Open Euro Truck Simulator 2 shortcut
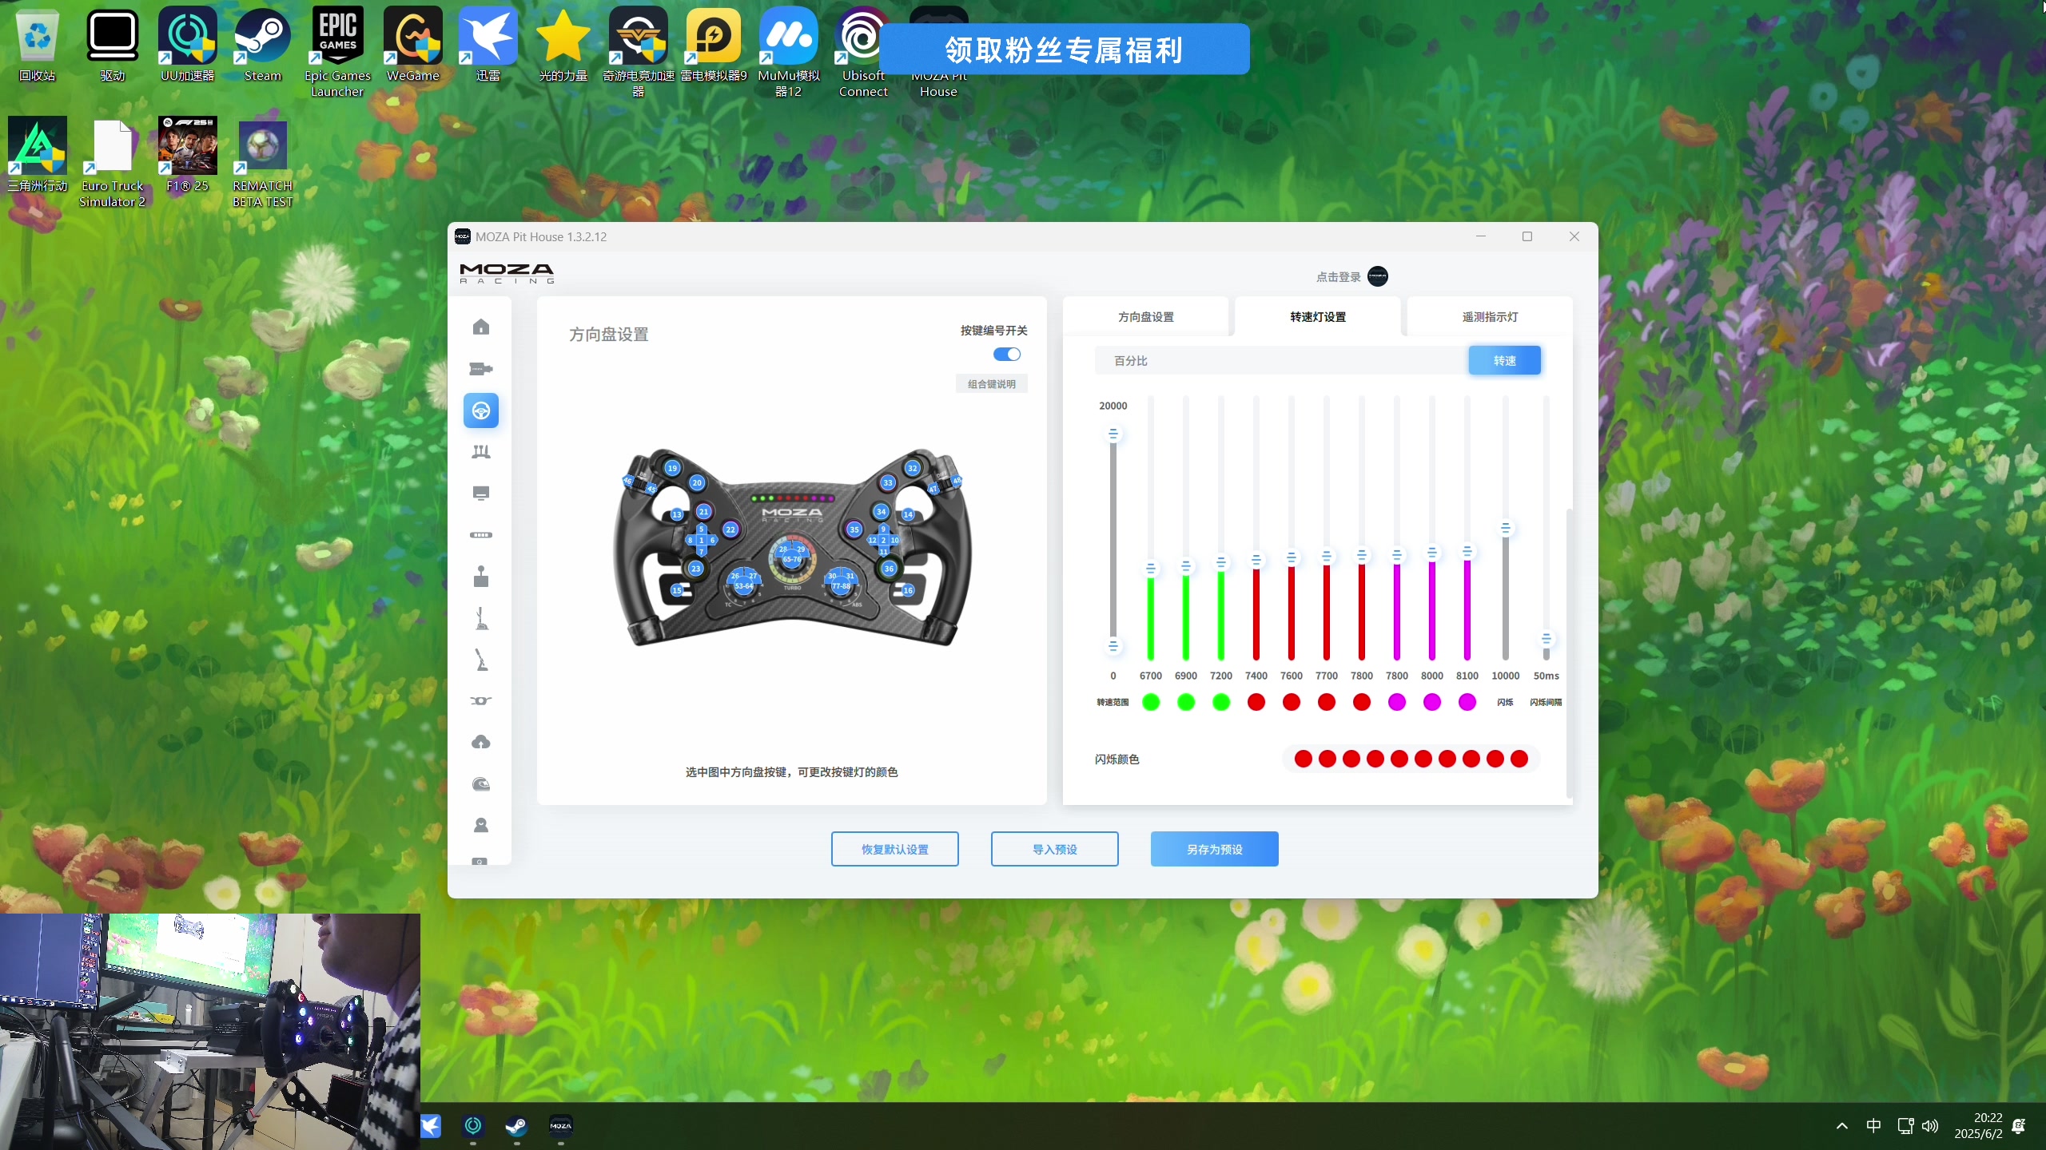 tap(112, 162)
